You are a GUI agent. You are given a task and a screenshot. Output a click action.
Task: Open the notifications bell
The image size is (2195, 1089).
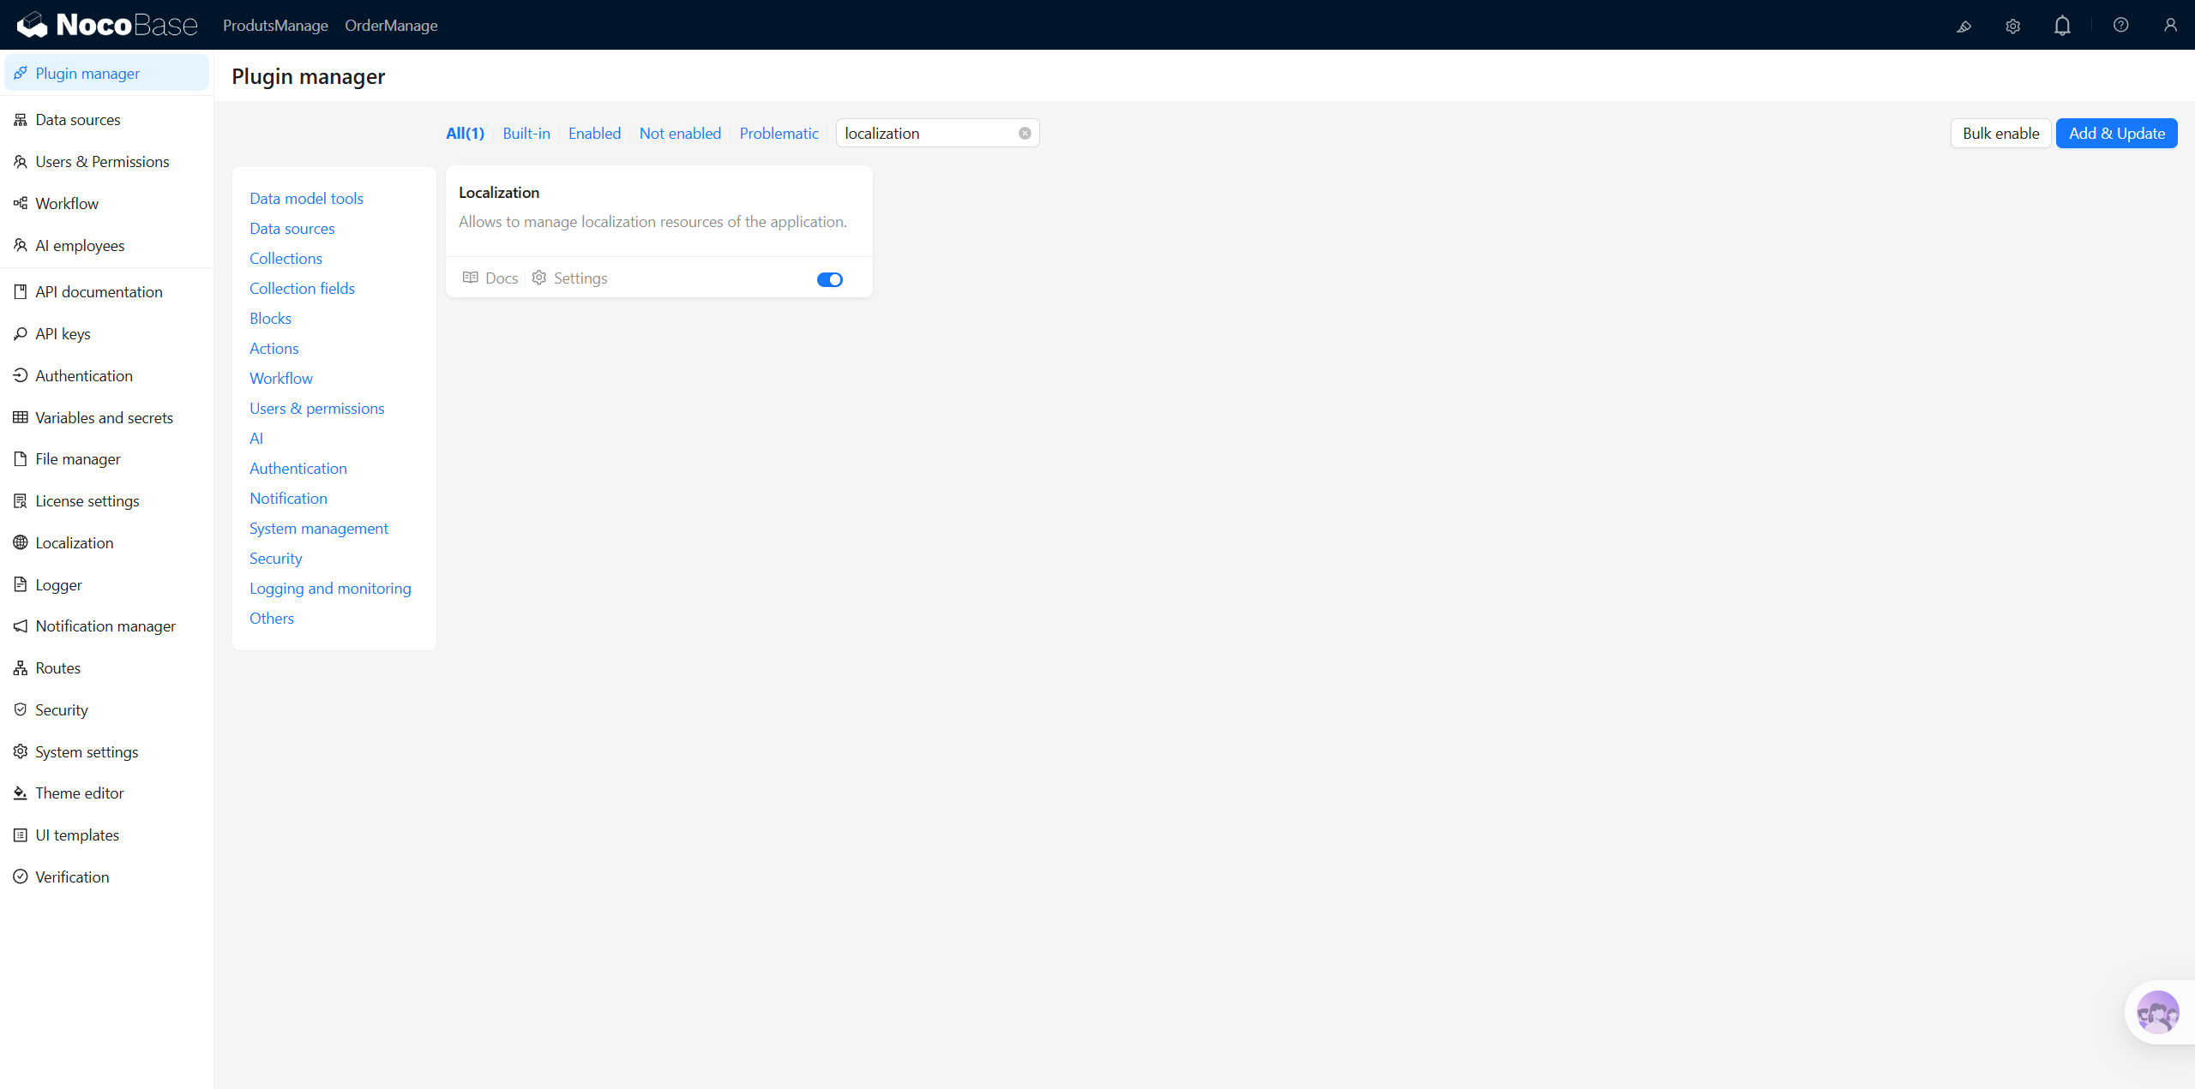pyautogui.click(x=2061, y=26)
